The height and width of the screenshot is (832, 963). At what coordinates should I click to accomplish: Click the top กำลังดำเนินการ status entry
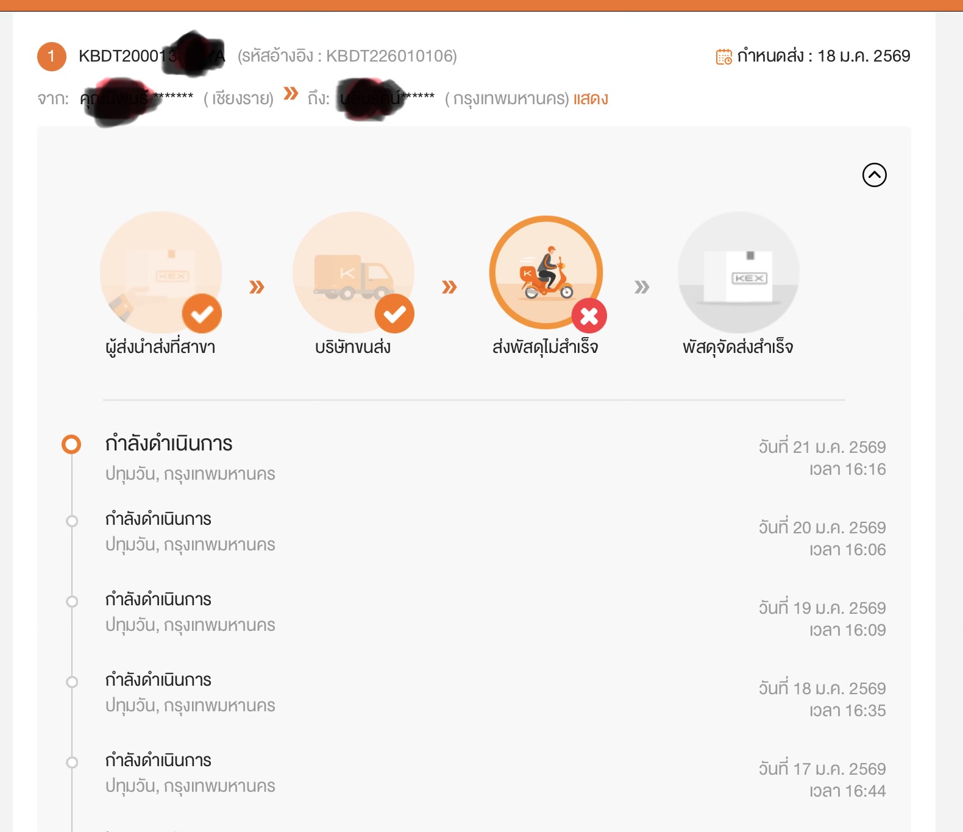(x=169, y=443)
